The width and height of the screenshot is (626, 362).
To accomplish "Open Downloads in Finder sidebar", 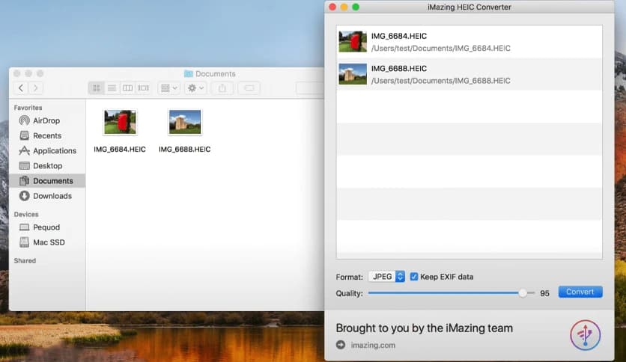I will click(46, 196).
